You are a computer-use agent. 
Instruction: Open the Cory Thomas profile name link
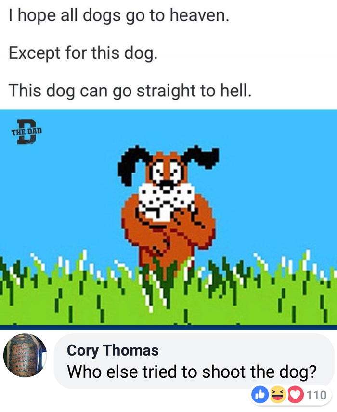pos(113,350)
